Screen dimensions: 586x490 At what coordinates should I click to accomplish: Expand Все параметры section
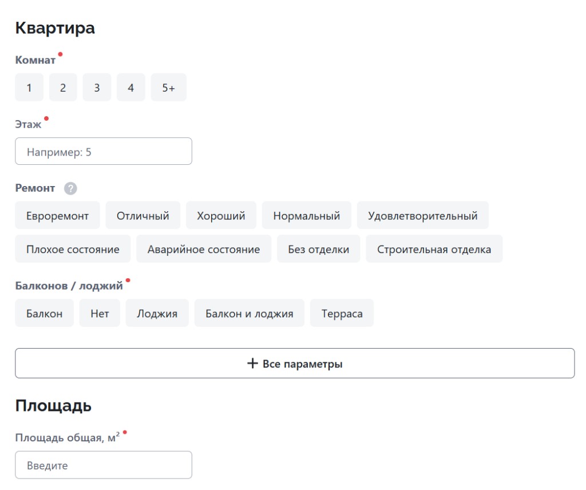295,363
